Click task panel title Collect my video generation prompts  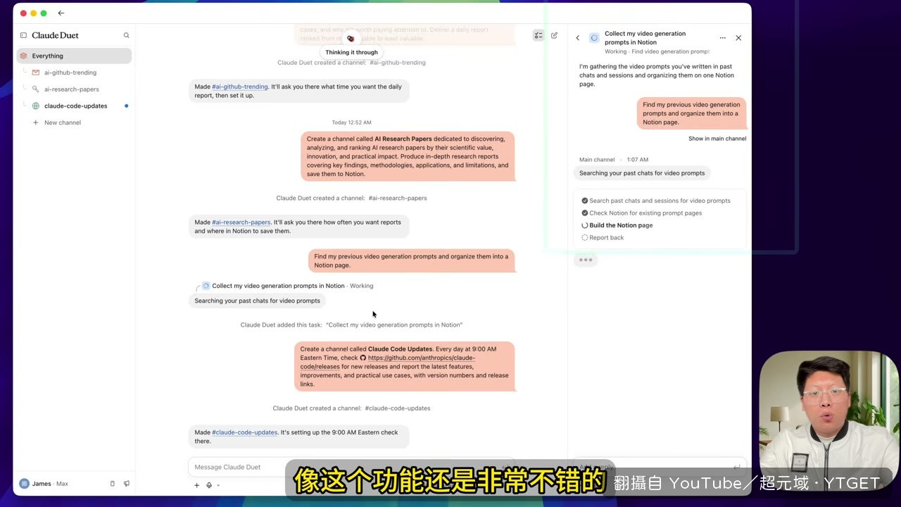(x=645, y=38)
